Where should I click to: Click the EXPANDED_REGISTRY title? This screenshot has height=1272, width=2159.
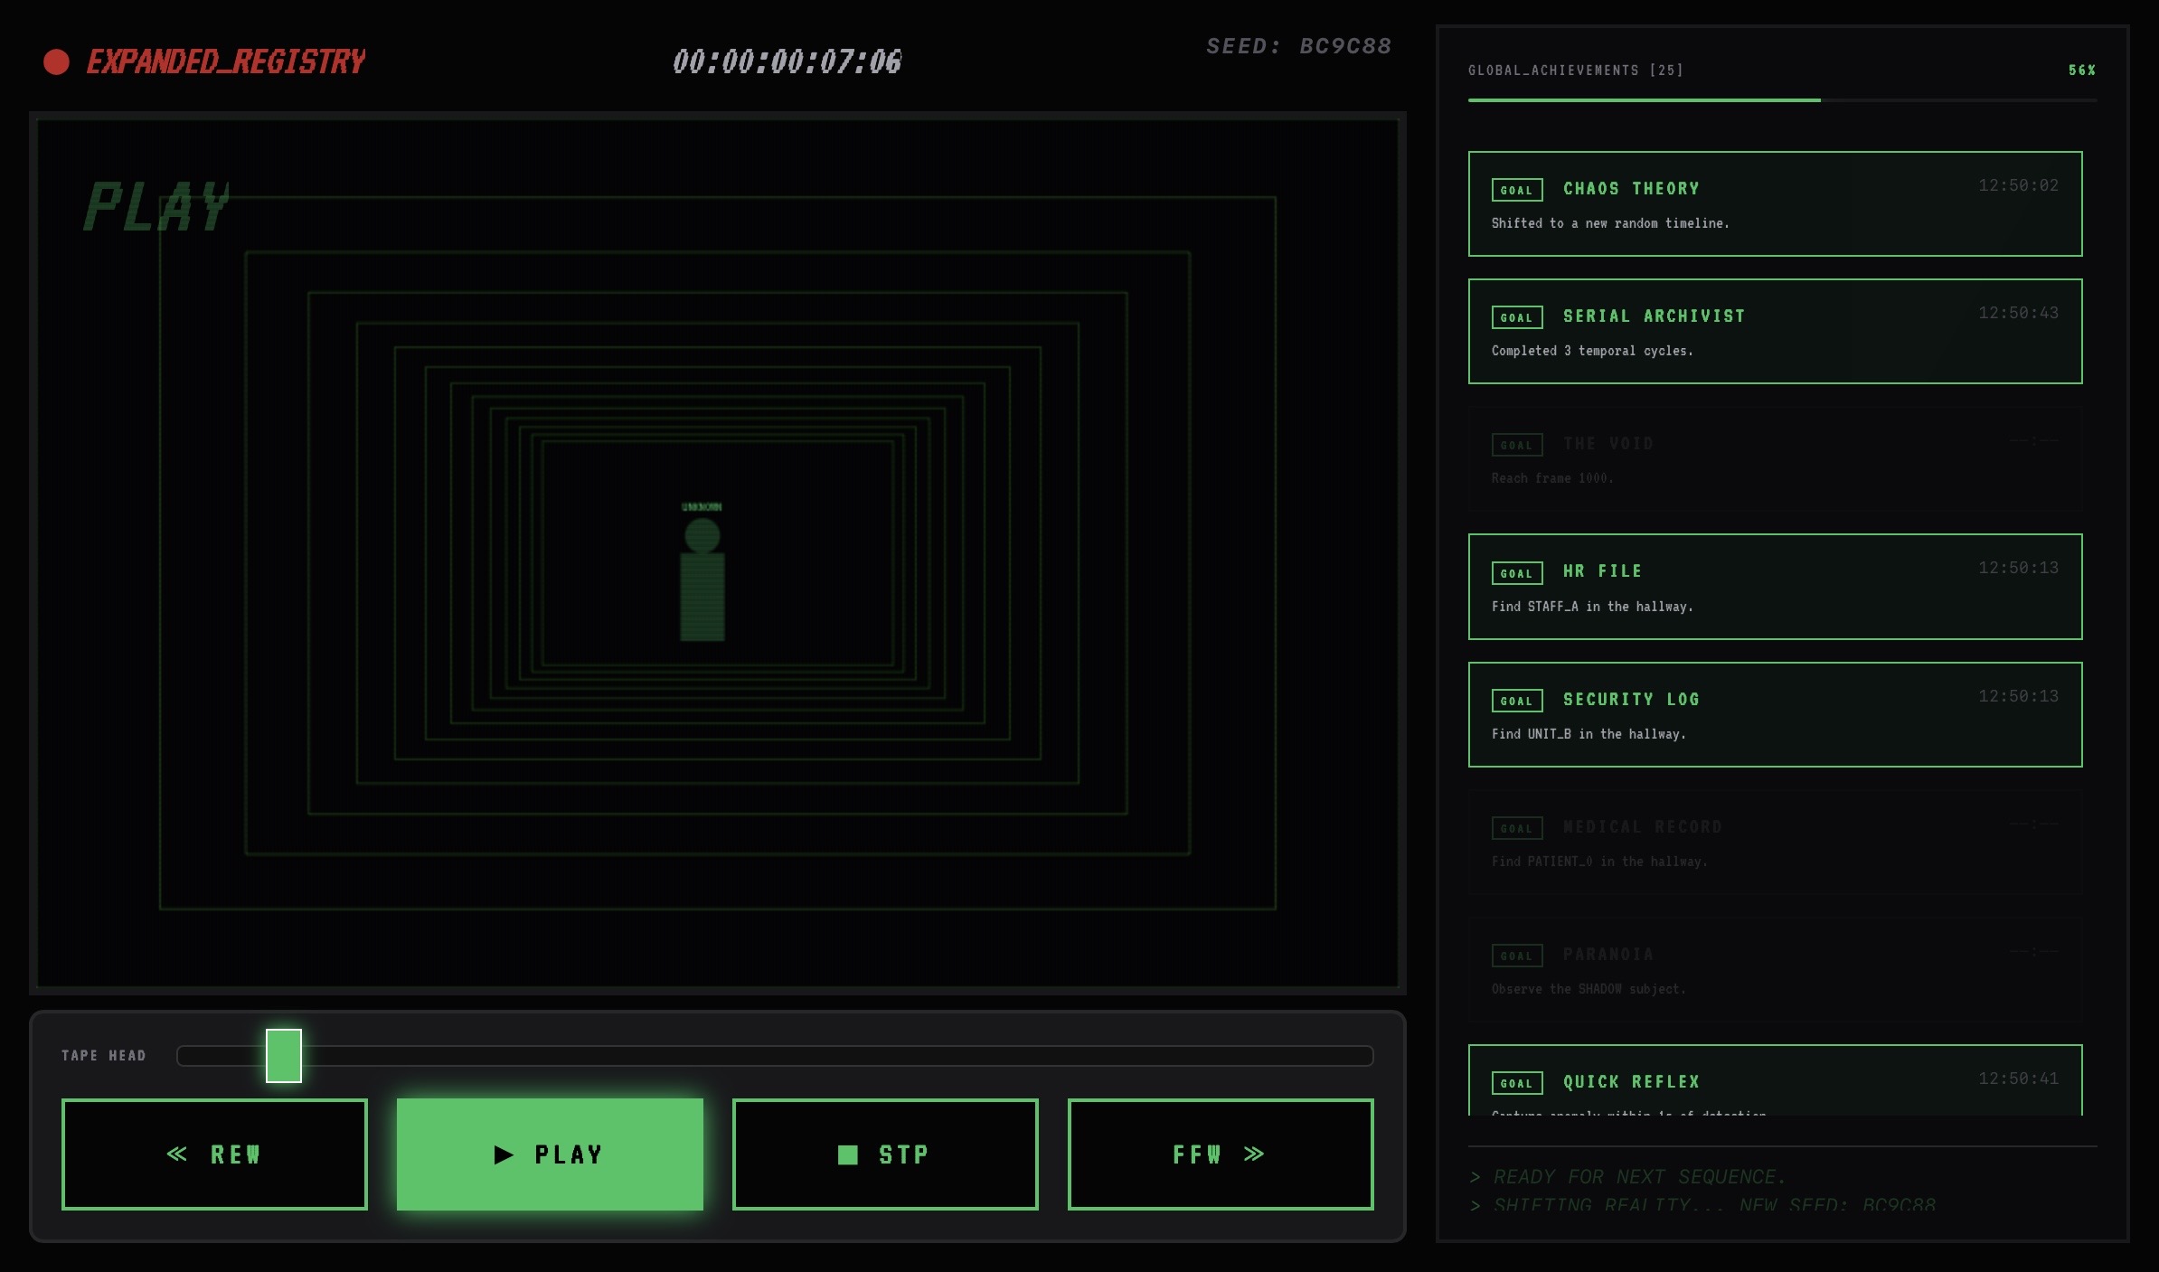[225, 61]
